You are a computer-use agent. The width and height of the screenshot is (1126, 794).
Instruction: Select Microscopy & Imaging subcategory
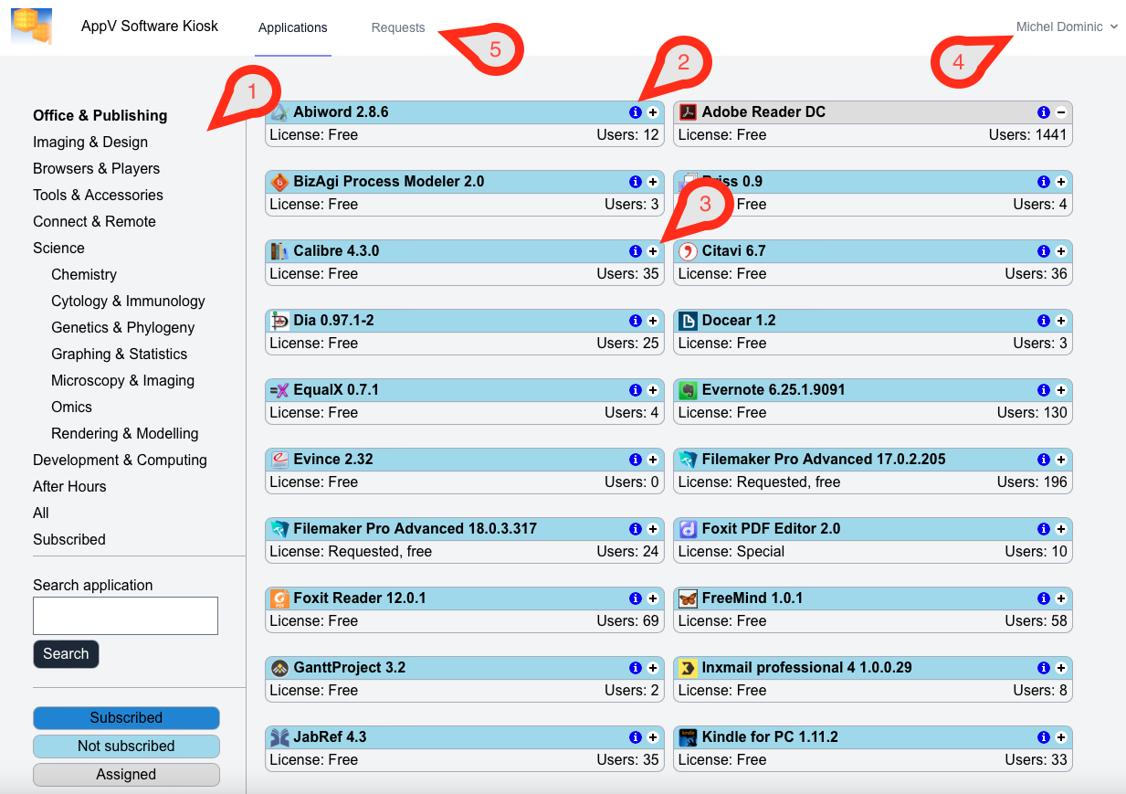tap(123, 380)
